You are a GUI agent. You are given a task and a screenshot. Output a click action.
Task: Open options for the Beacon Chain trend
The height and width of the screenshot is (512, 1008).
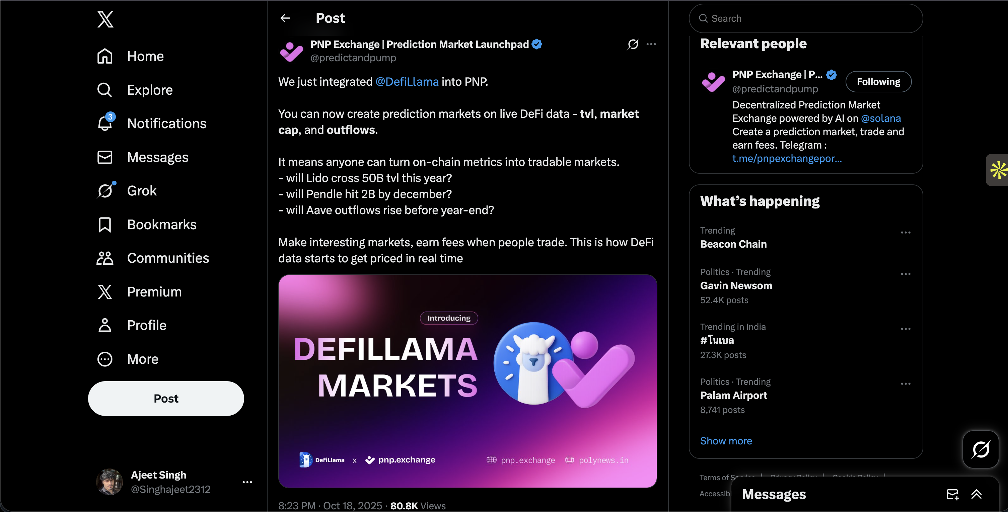pyautogui.click(x=906, y=232)
